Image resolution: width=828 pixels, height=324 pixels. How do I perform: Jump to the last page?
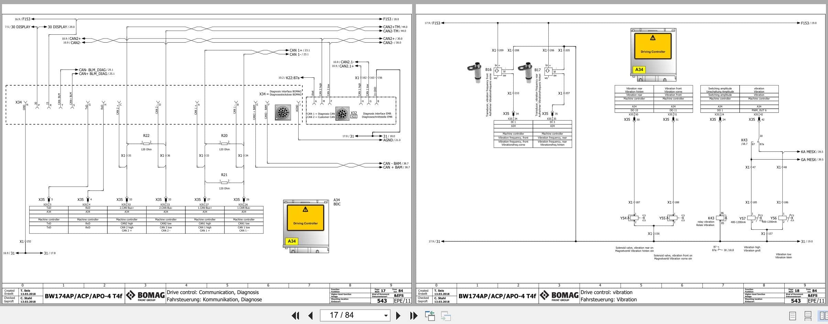tap(413, 315)
